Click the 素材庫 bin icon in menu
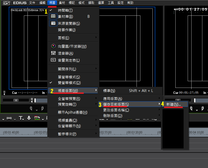The height and width of the screenshot is (168, 208). coord(53,16)
